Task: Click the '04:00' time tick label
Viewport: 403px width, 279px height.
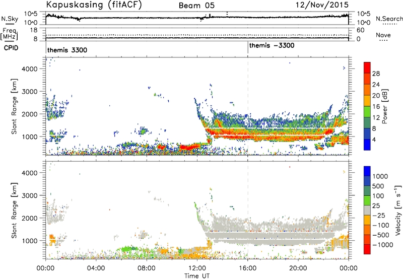Action: point(96,268)
